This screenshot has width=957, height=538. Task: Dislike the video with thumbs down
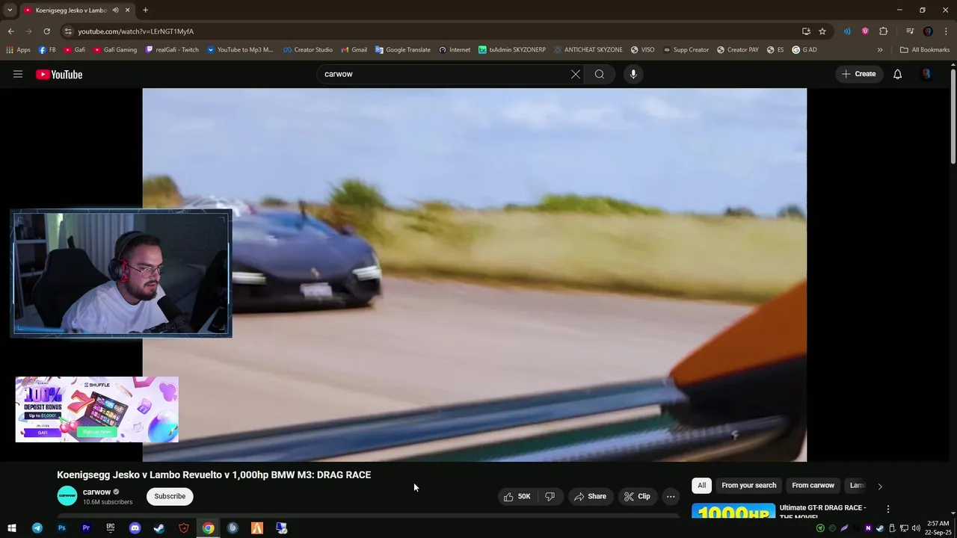tap(550, 496)
